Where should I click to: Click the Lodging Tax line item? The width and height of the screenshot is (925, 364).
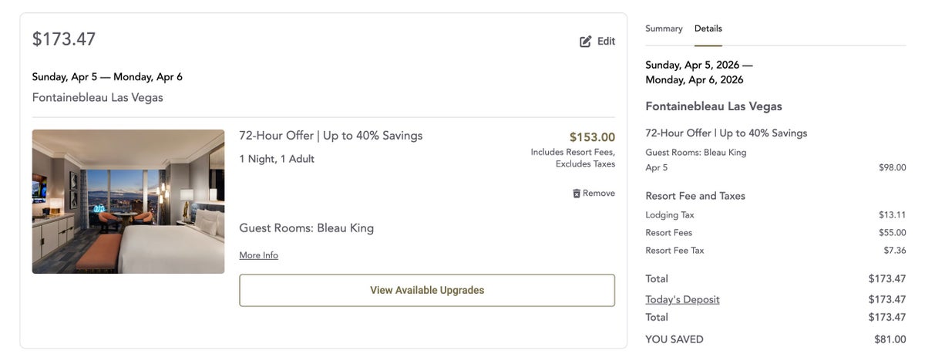[x=669, y=215]
